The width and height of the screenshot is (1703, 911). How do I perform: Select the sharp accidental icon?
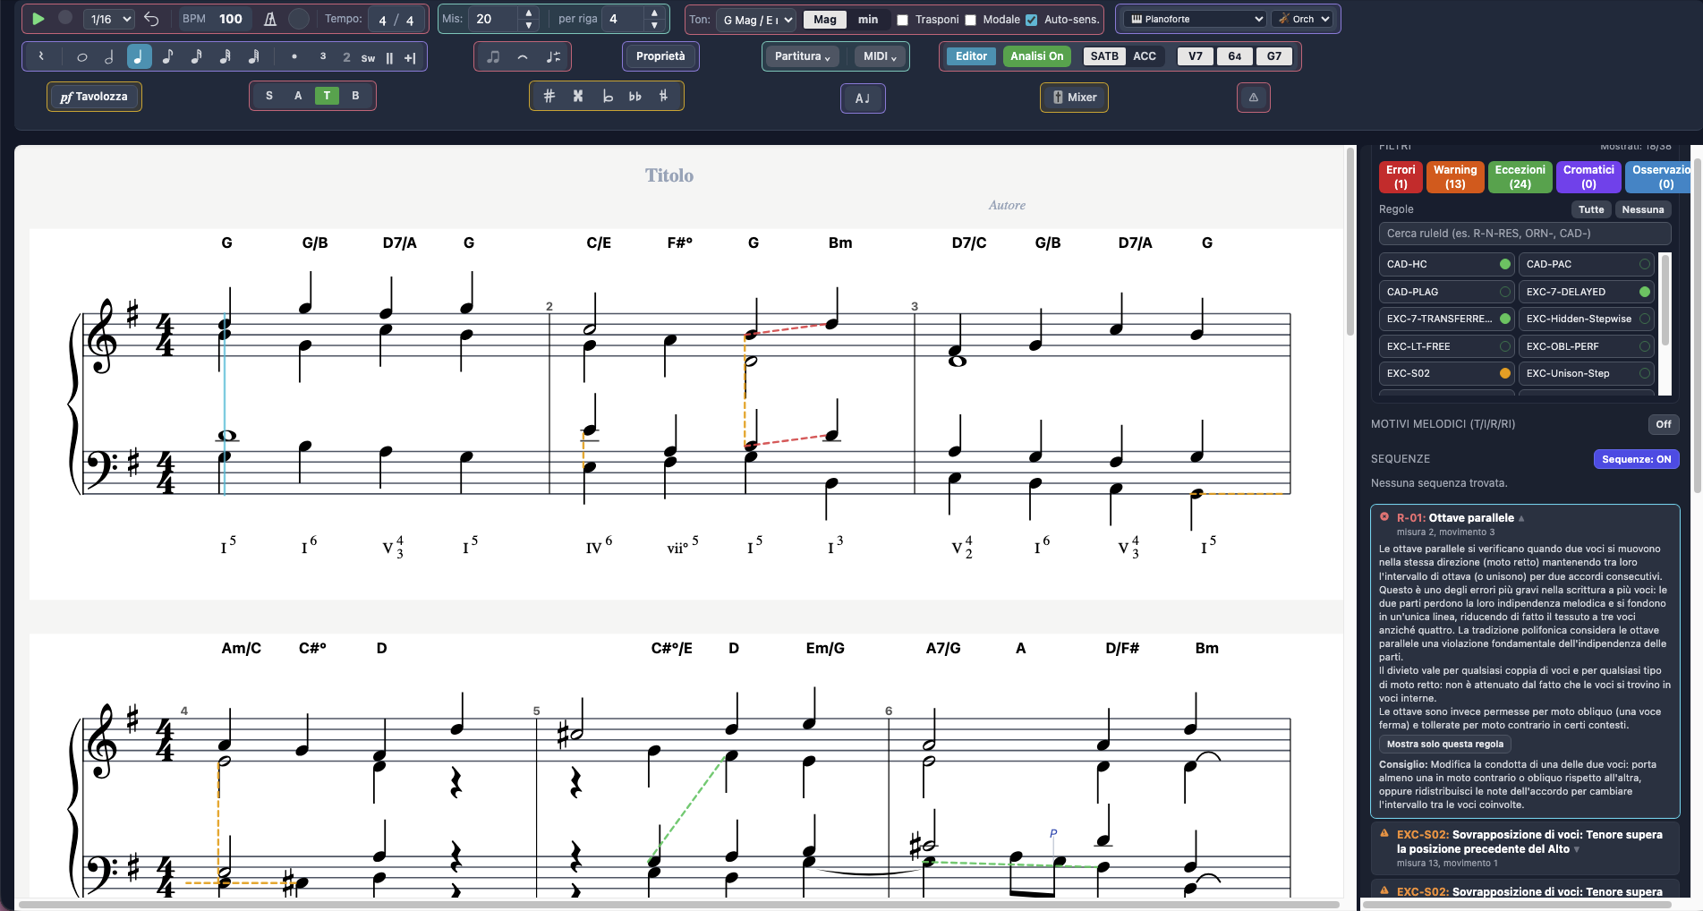pos(549,96)
